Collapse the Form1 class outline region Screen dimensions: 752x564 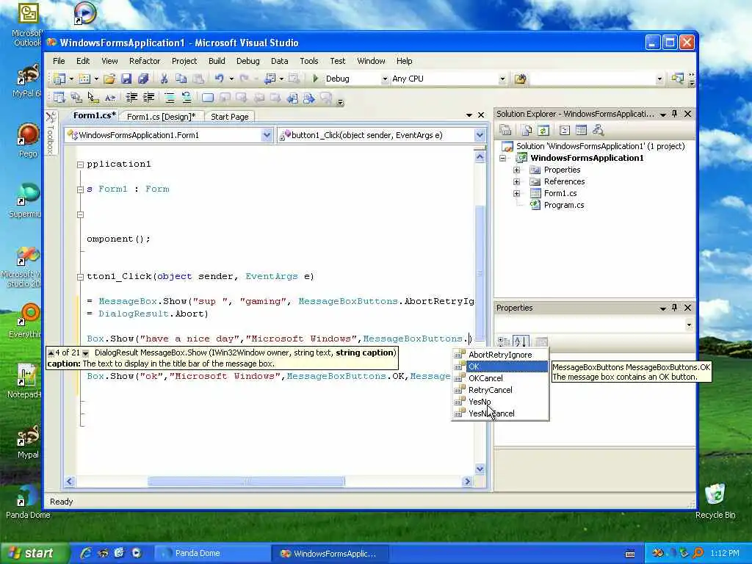81,189
